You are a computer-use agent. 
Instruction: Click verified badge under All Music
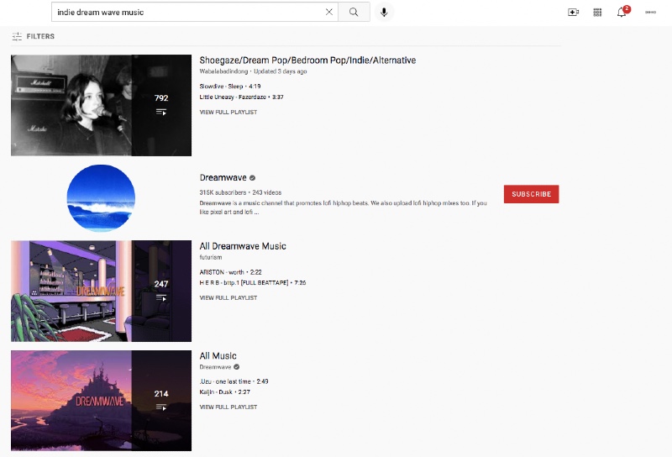237,367
